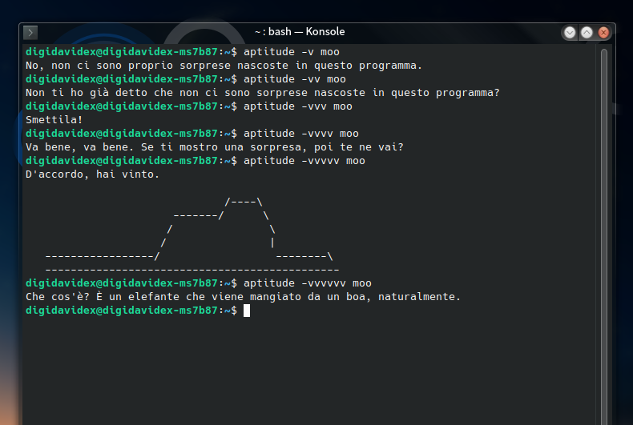Click the 'aptitude -vvvvv moo' command text
Image resolution: width=633 pixels, height=425 pixels.
304,161
